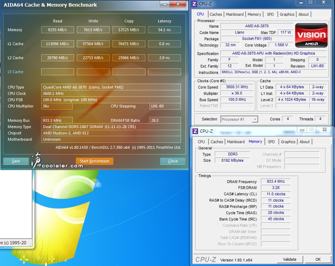335x266 pixels.
Task: Click the CPU Clock 3600.1 MHz field
Action: [x=111, y=93]
